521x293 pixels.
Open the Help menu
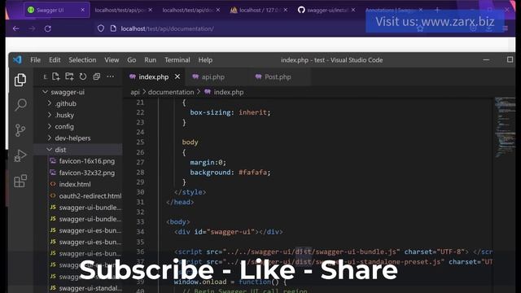205,59
